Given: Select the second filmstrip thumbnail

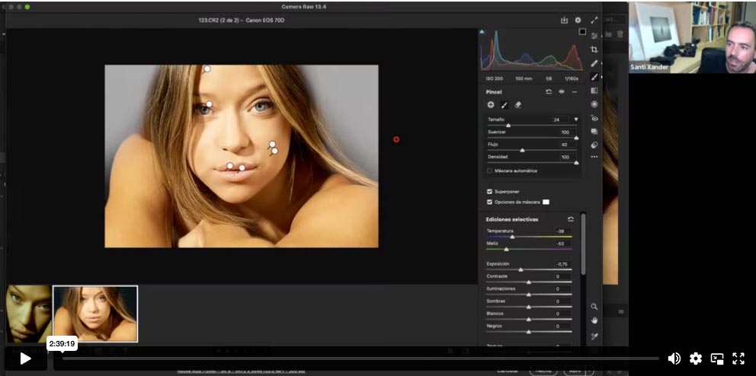Looking at the screenshot, I should click(x=95, y=314).
